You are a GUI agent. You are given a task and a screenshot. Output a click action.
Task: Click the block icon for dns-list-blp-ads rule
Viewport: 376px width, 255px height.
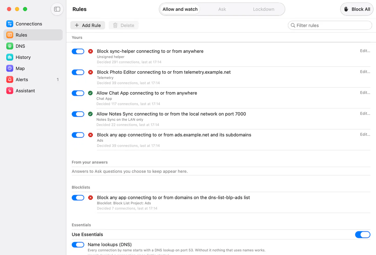91,198
